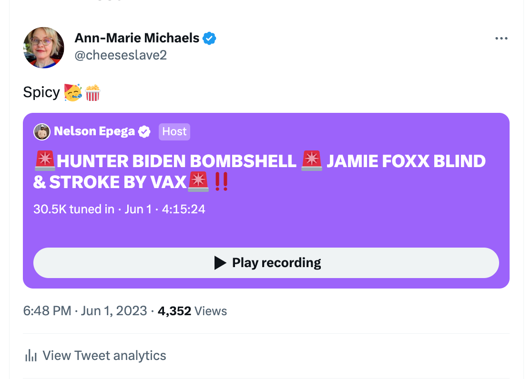Open View Tweet analytics
This screenshot has width=532, height=379.
(104, 355)
